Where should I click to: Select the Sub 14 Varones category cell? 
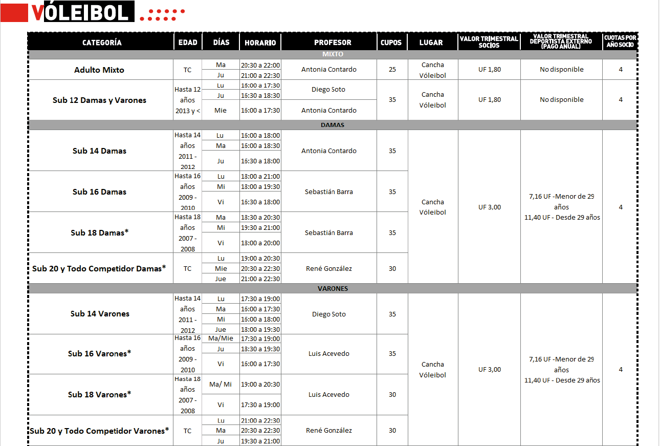[x=100, y=313]
